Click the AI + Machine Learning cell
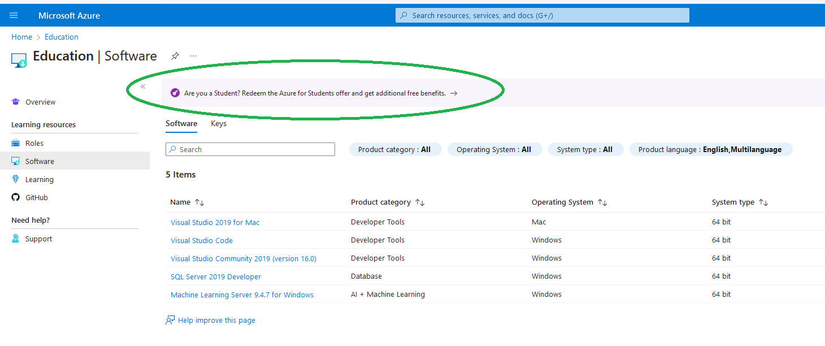The image size is (825, 346). 388,295
